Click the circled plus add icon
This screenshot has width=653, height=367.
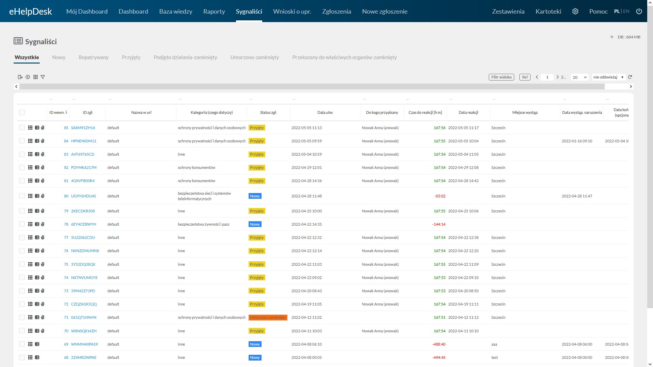[x=28, y=77]
